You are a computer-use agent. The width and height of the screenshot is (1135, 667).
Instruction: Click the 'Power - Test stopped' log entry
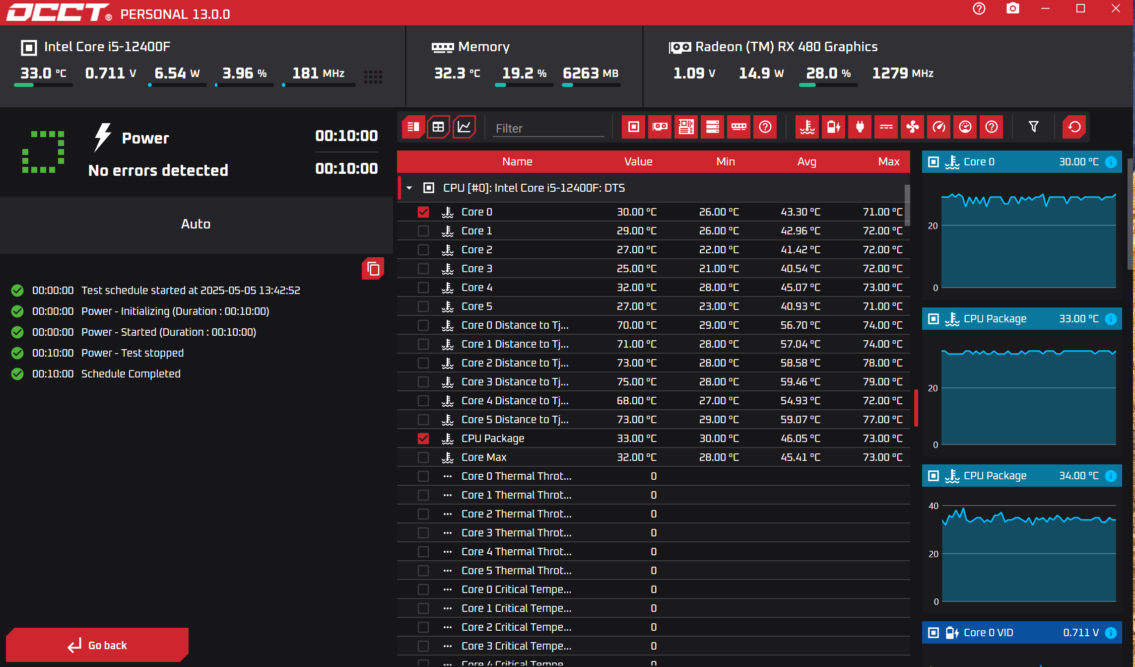(x=133, y=353)
